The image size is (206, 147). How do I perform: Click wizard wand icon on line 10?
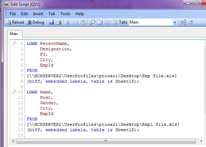point(14,92)
